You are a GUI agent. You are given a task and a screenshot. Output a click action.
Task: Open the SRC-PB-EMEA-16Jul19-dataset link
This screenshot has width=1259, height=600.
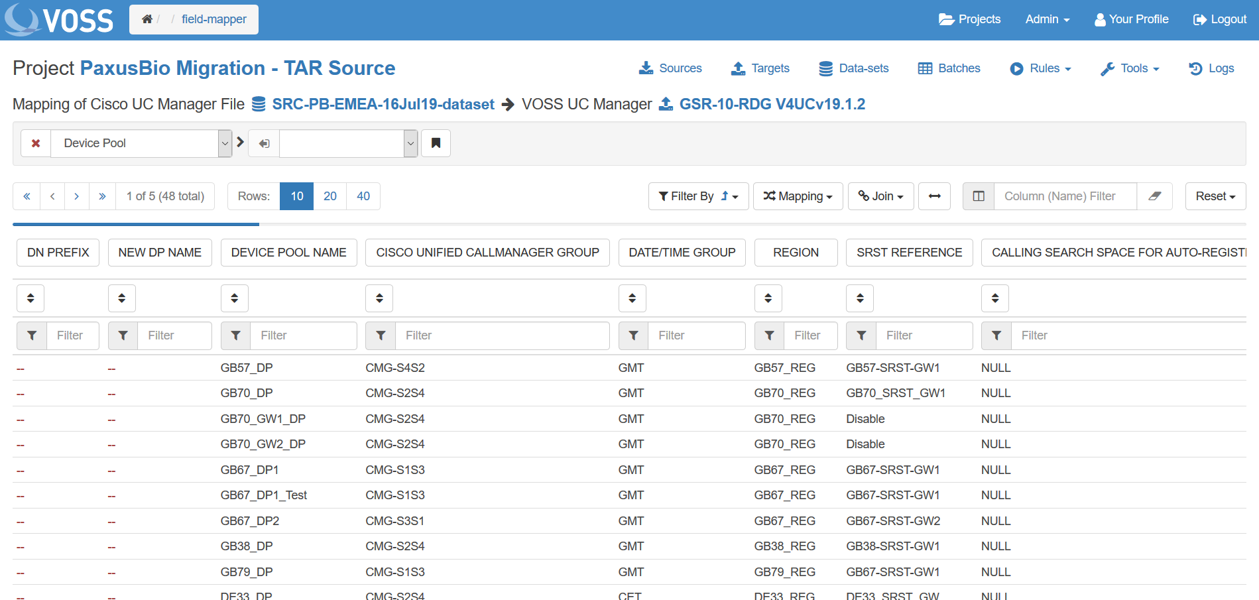[383, 104]
